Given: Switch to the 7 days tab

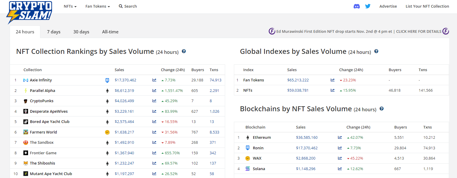Looking at the screenshot, I should pyautogui.click(x=54, y=32).
